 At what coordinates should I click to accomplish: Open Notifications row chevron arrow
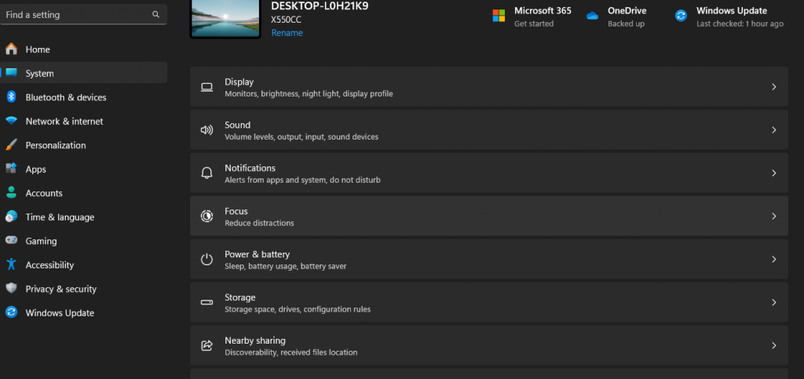(x=773, y=173)
